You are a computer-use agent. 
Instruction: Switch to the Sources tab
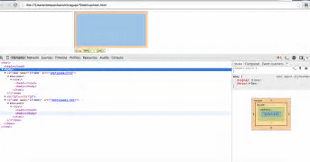47,58
